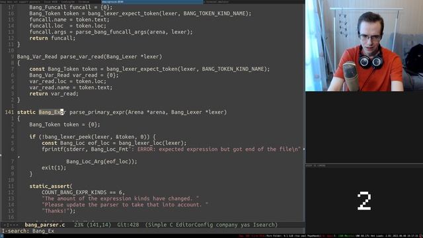423x238 pixels.
Task: Click the highlighted Bang_Expr search match
Action: tap(52, 112)
